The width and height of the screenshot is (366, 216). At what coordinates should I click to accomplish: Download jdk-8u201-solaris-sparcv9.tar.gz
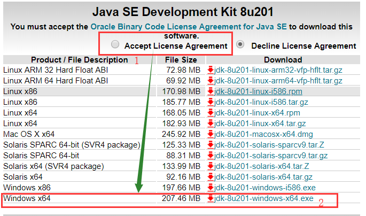point(271,156)
